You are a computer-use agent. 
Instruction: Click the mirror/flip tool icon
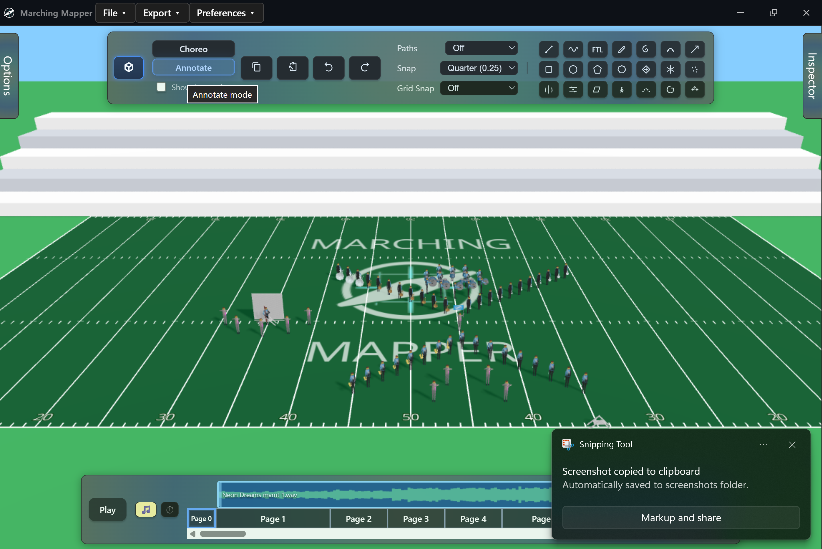tap(549, 90)
